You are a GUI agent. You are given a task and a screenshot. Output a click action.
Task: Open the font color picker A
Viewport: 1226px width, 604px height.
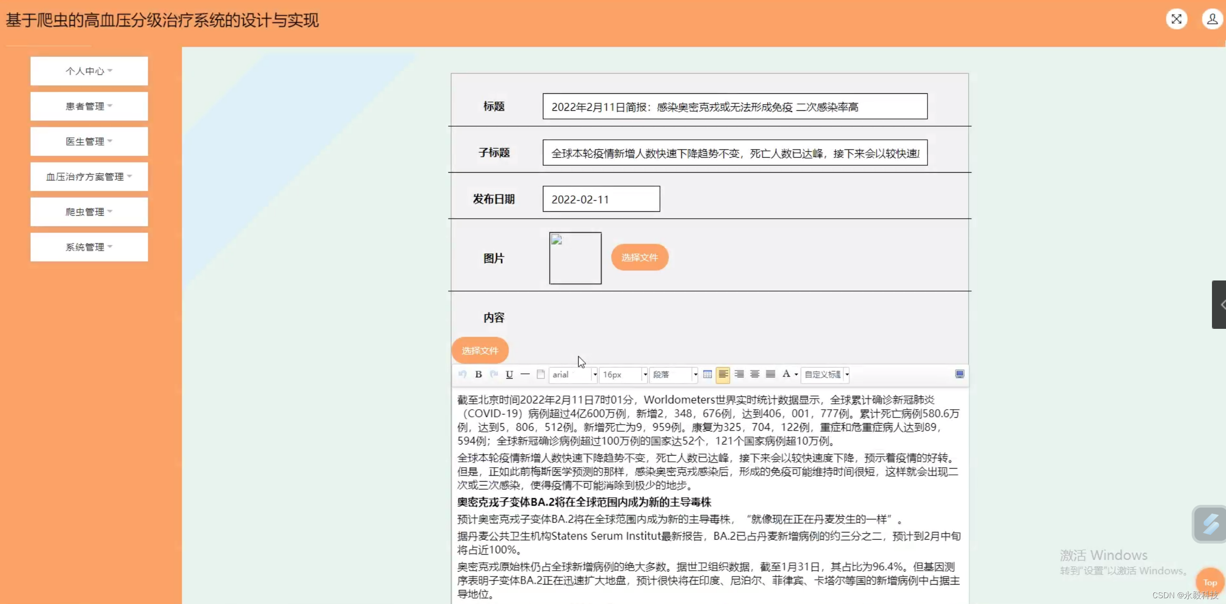coord(786,374)
